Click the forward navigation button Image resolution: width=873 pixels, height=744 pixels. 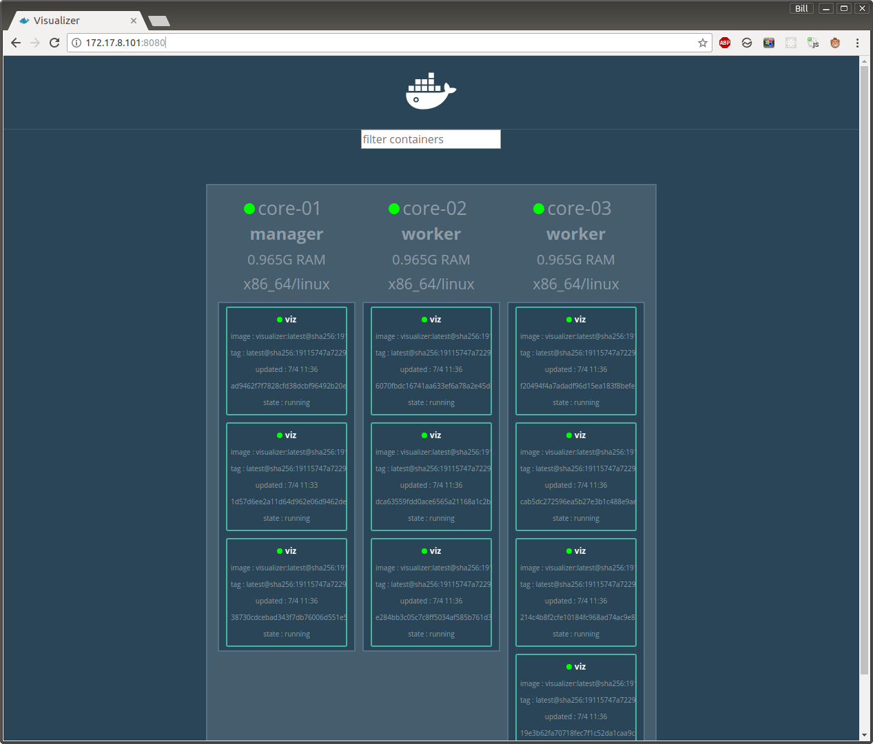click(35, 42)
